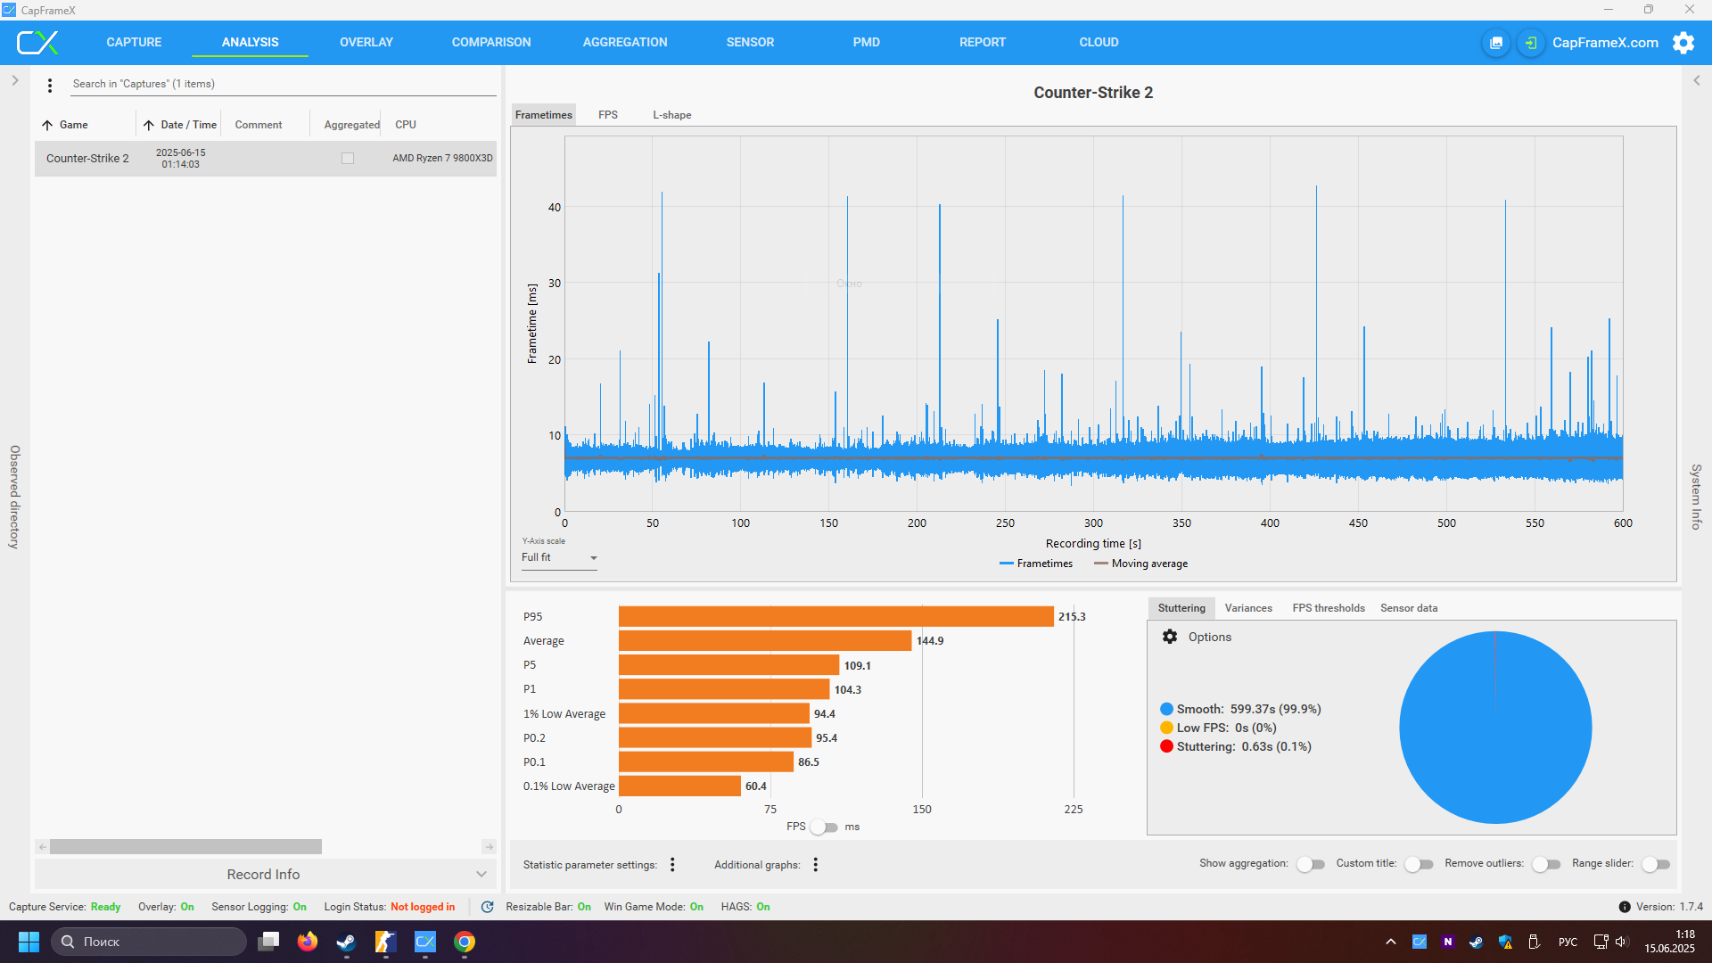Show hidden system tray icons
The image size is (1712, 963).
pos(1391,942)
